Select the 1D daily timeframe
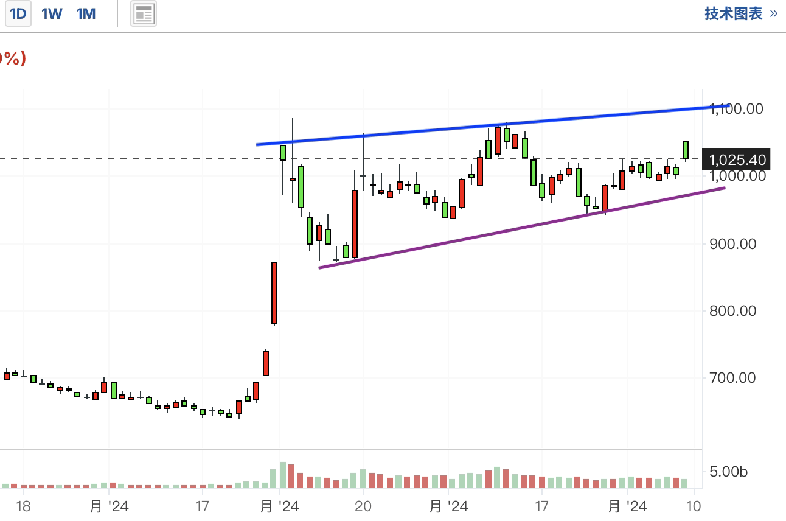This screenshot has height=521, width=786. coord(18,13)
